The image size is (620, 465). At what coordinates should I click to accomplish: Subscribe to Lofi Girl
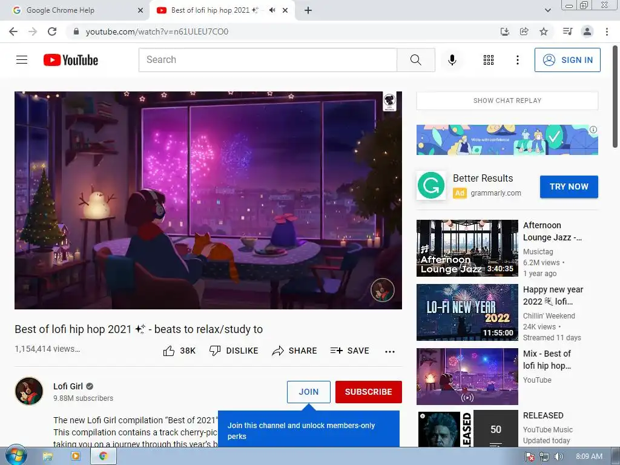click(369, 392)
